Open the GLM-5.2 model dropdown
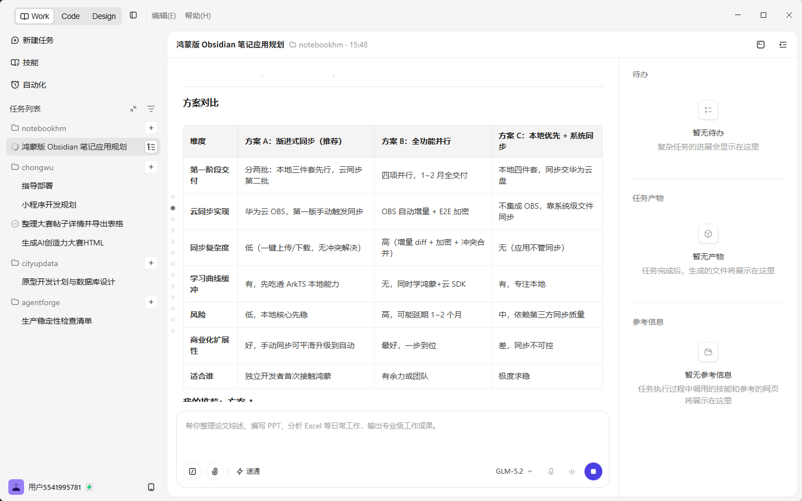 coord(514,471)
